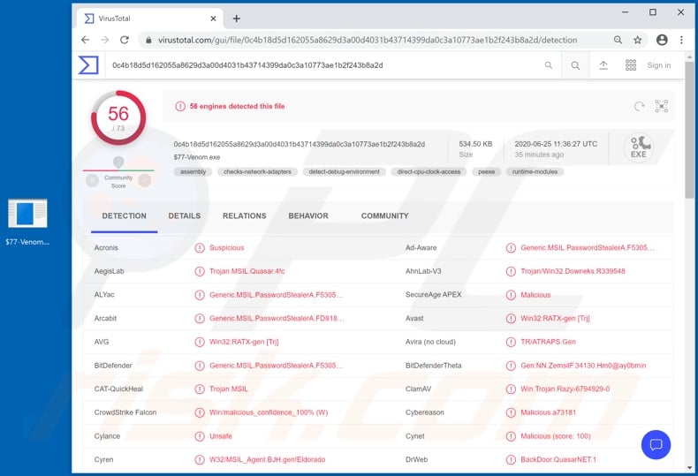Click the browser address bar URL

(368, 40)
